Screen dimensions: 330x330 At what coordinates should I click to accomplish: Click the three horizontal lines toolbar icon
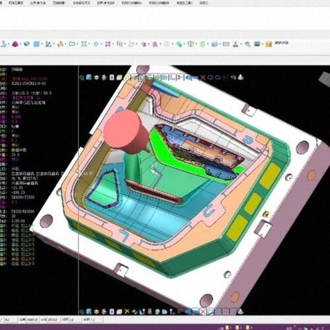coord(167,44)
